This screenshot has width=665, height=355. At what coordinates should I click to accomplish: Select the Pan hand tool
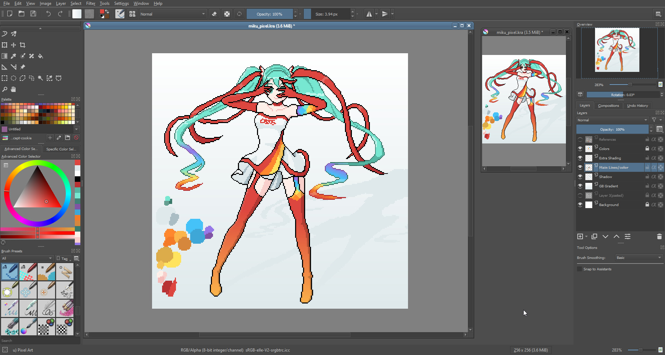coord(14,89)
